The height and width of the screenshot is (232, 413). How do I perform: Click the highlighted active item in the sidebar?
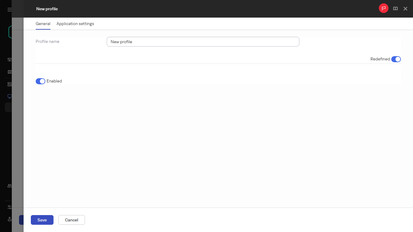click(9, 107)
